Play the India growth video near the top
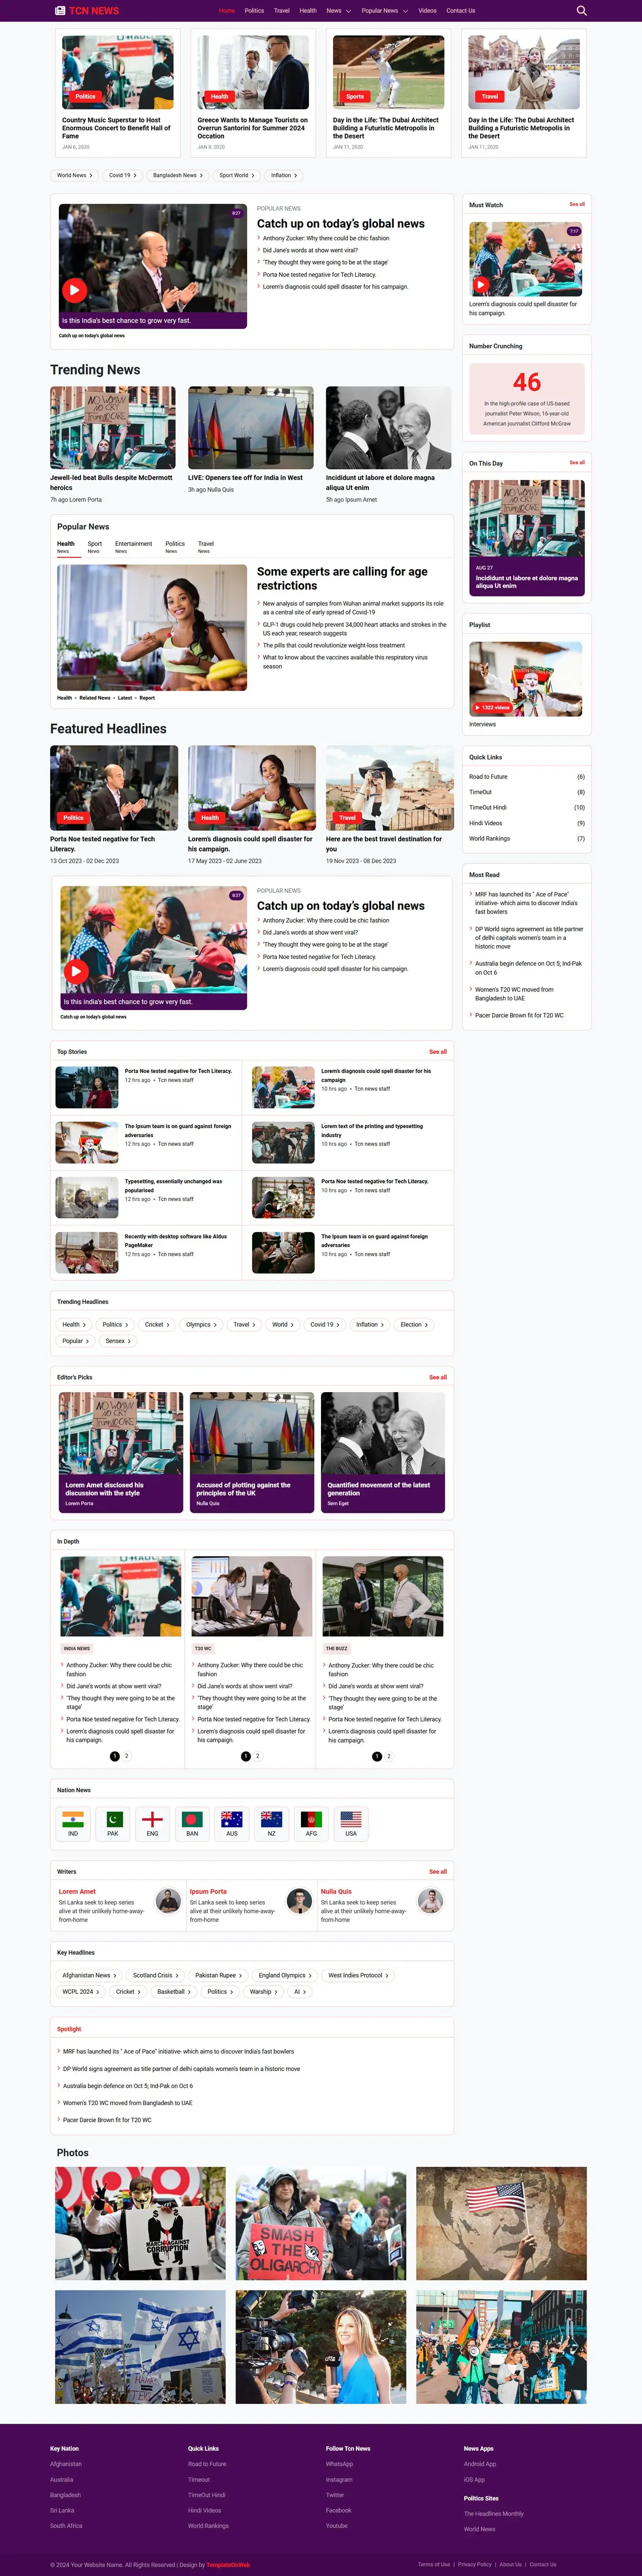 click(x=75, y=290)
